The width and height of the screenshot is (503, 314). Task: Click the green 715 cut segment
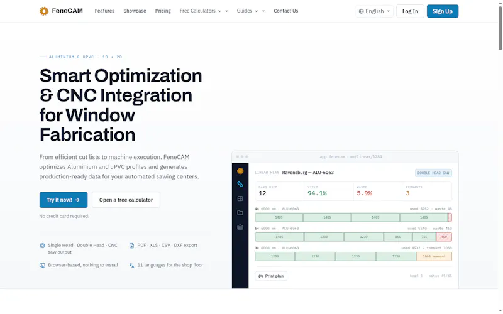424,237
